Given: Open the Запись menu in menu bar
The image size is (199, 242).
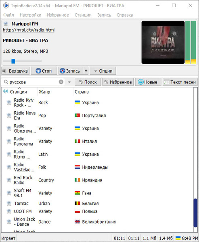Looking at the screenshot, I should [x=104, y=15].
